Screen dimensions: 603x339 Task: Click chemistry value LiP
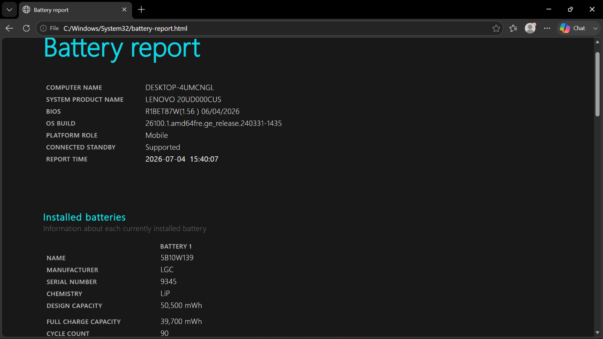point(165,293)
